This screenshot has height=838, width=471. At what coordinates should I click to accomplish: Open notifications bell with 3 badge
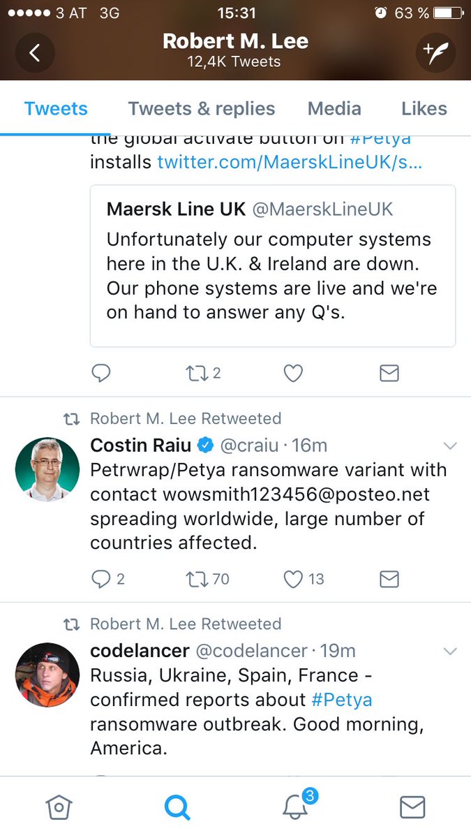296,807
